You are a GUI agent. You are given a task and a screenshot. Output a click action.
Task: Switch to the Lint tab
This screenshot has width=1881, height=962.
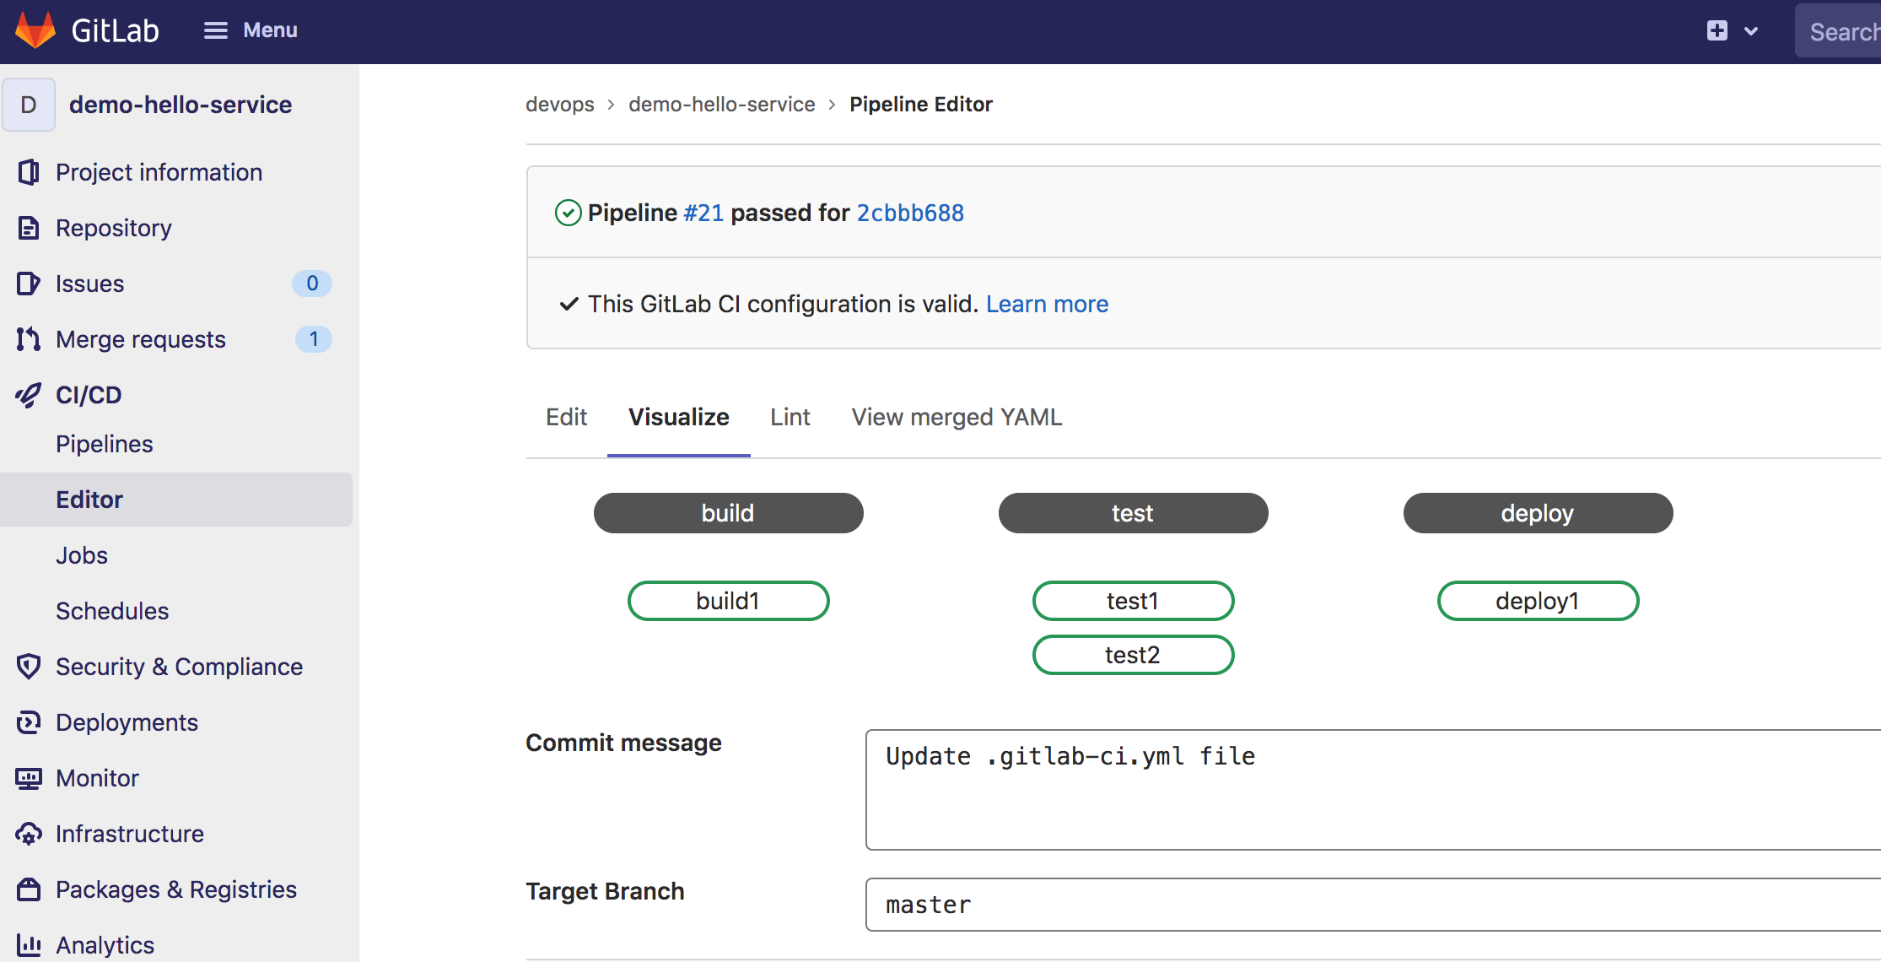(x=790, y=417)
